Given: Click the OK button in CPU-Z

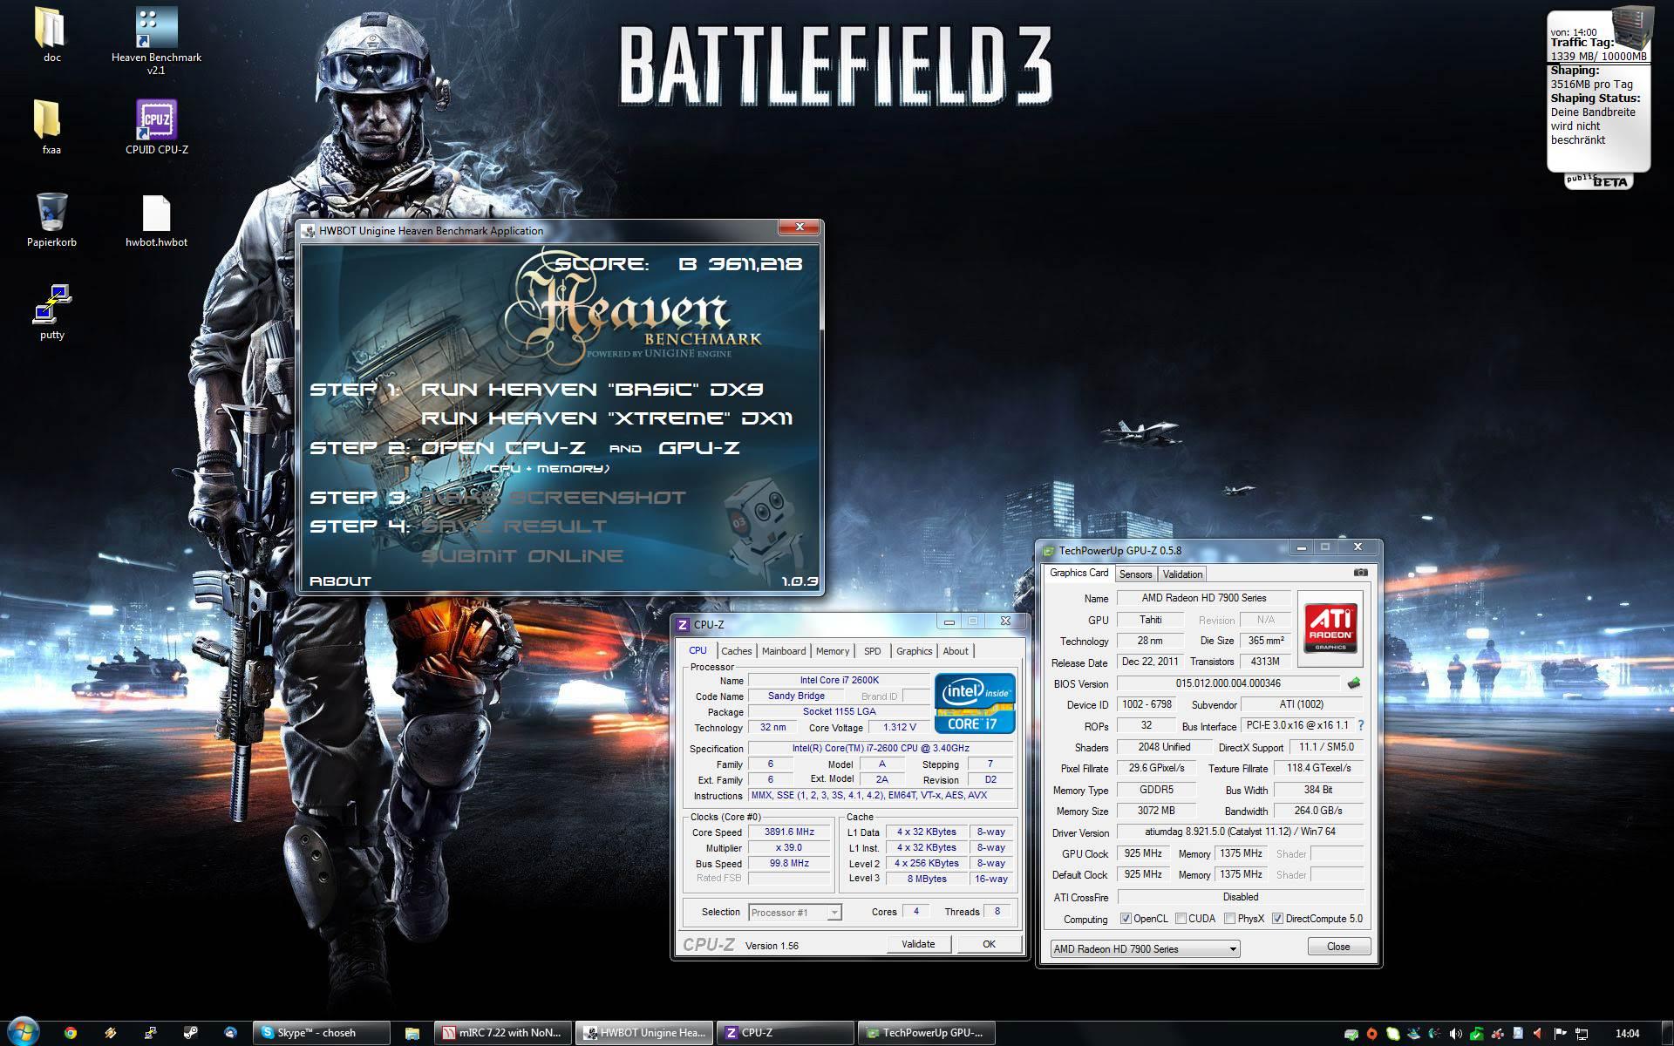Looking at the screenshot, I should (989, 944).
